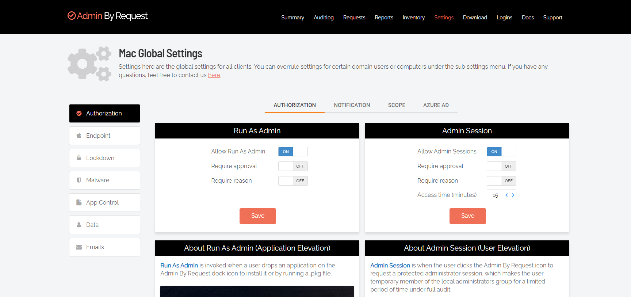631x297 pixels.
Task: Select Endpoint in the sidebar
Action: (x=104, y=136)
